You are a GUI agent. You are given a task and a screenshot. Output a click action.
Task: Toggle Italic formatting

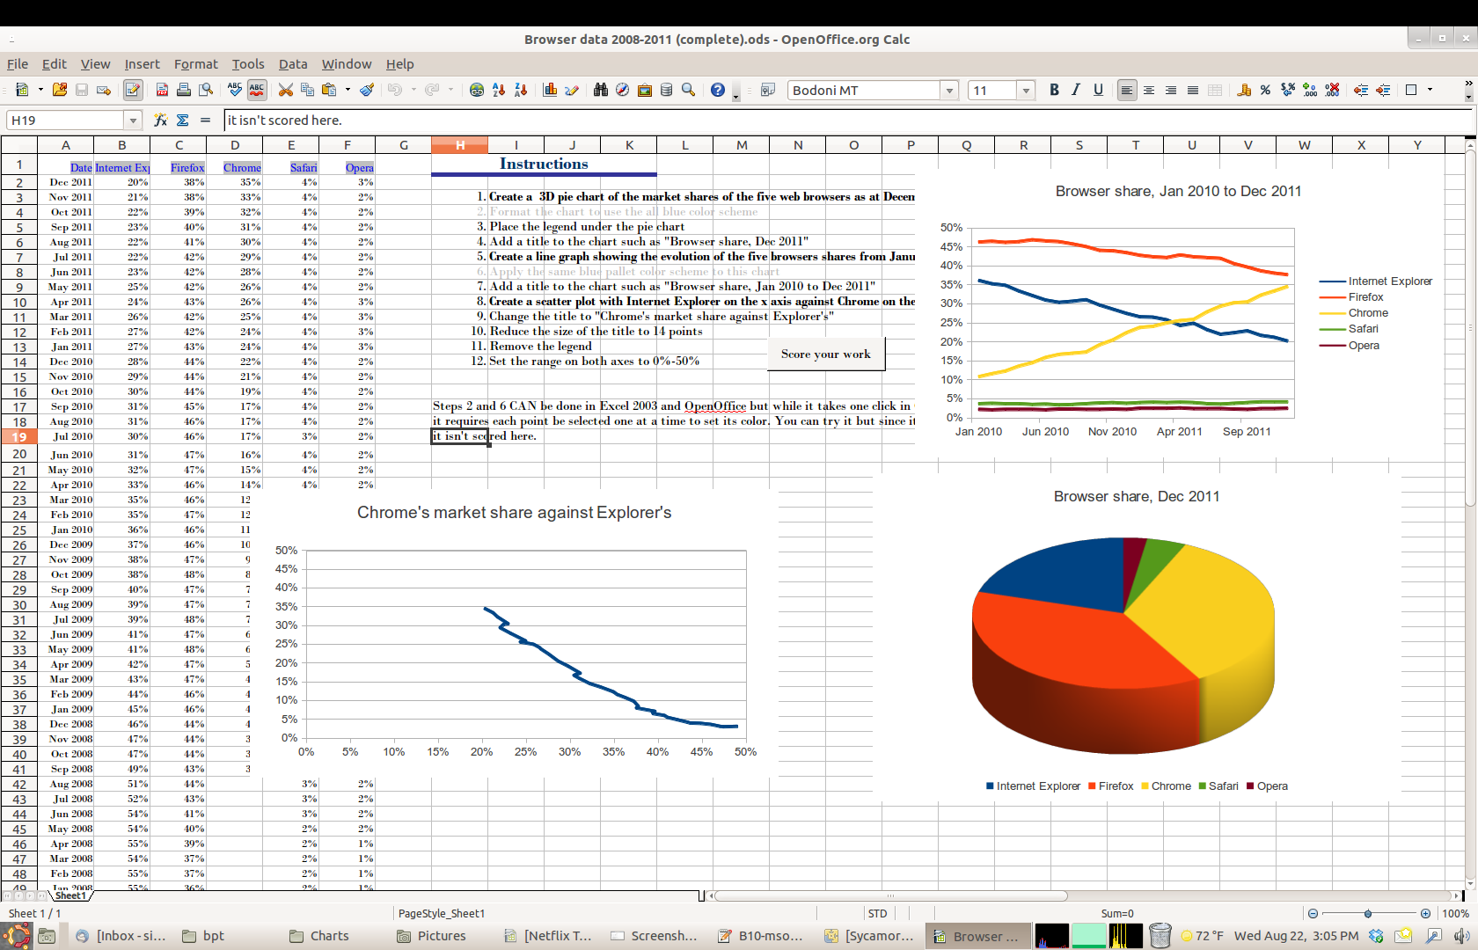pos(1076,90)
